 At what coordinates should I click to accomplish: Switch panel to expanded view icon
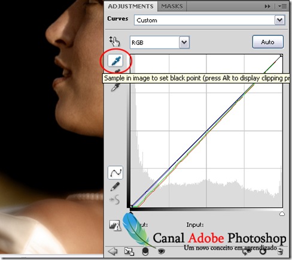pyautogui.click(x=129, y=252)
